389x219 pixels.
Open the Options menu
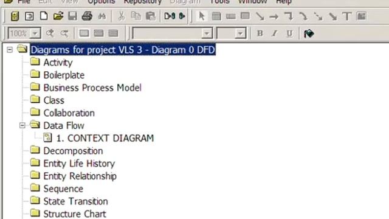102,2
